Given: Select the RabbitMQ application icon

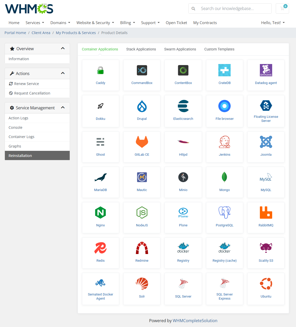Looking at the screenshot, I should (x=266, y=218).
